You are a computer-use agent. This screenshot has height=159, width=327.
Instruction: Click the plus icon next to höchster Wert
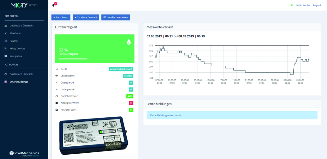point(57,110)
